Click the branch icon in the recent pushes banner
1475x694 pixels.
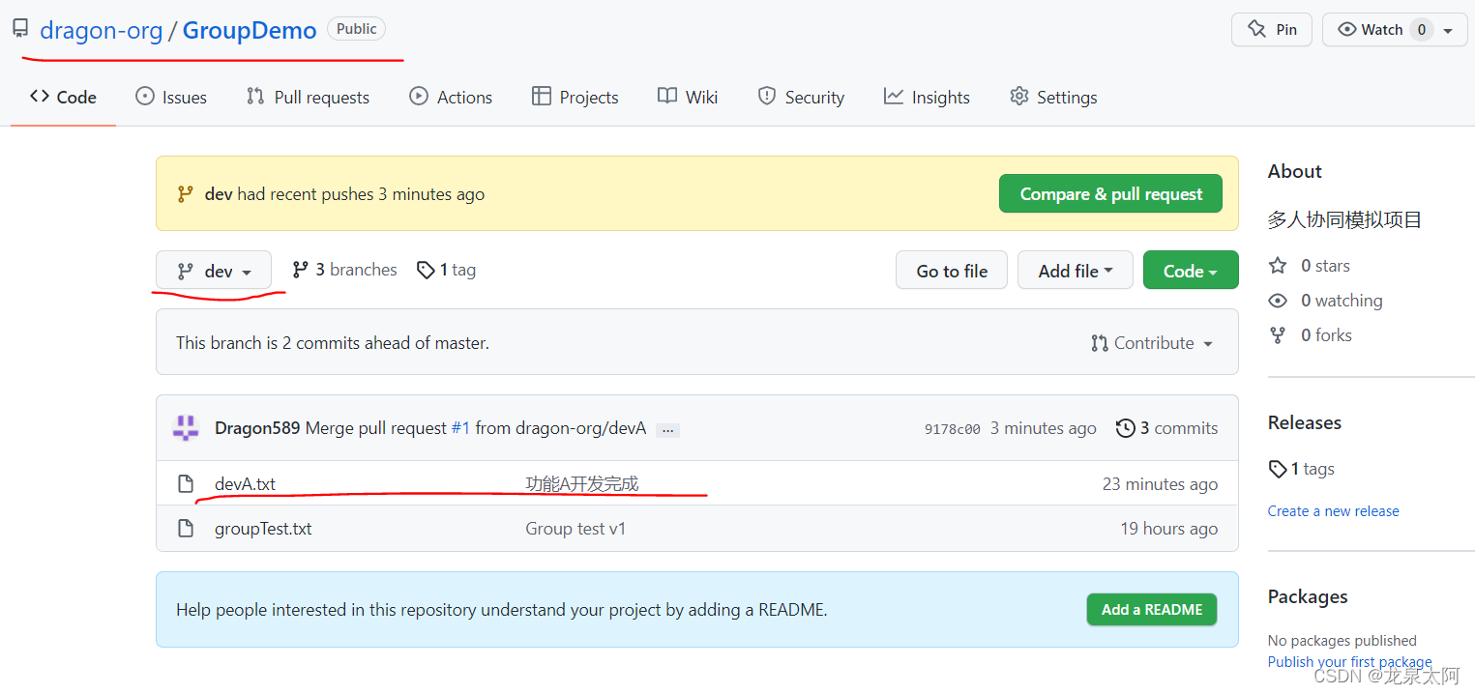pos(185,194)
